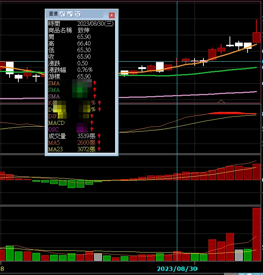Click the 收 value 65.90
This screenshot has height=275, width=263.
tap(84, 57)
